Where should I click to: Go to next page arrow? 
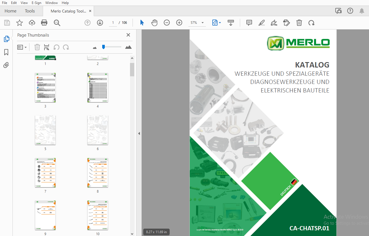click(100, 23)
